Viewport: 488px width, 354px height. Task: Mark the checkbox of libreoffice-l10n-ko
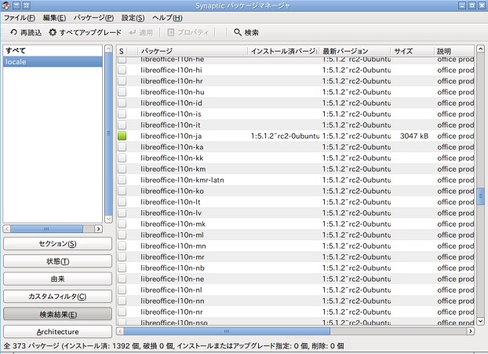122,191
